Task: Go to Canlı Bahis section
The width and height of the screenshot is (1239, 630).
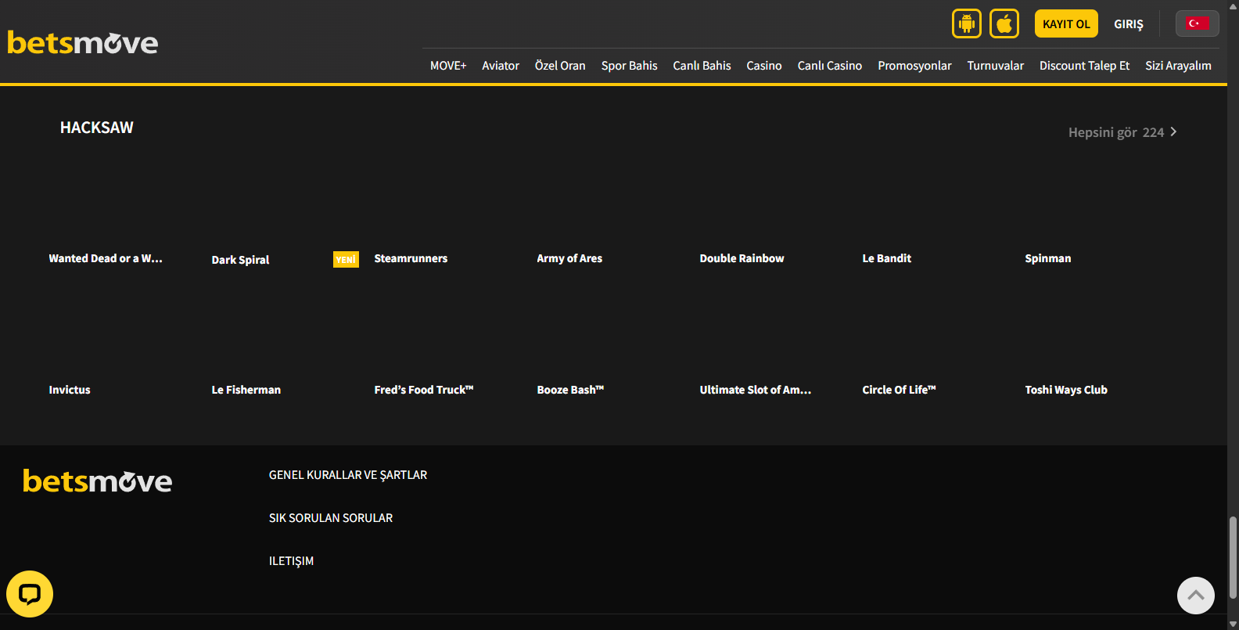Action: click(702, 66)
